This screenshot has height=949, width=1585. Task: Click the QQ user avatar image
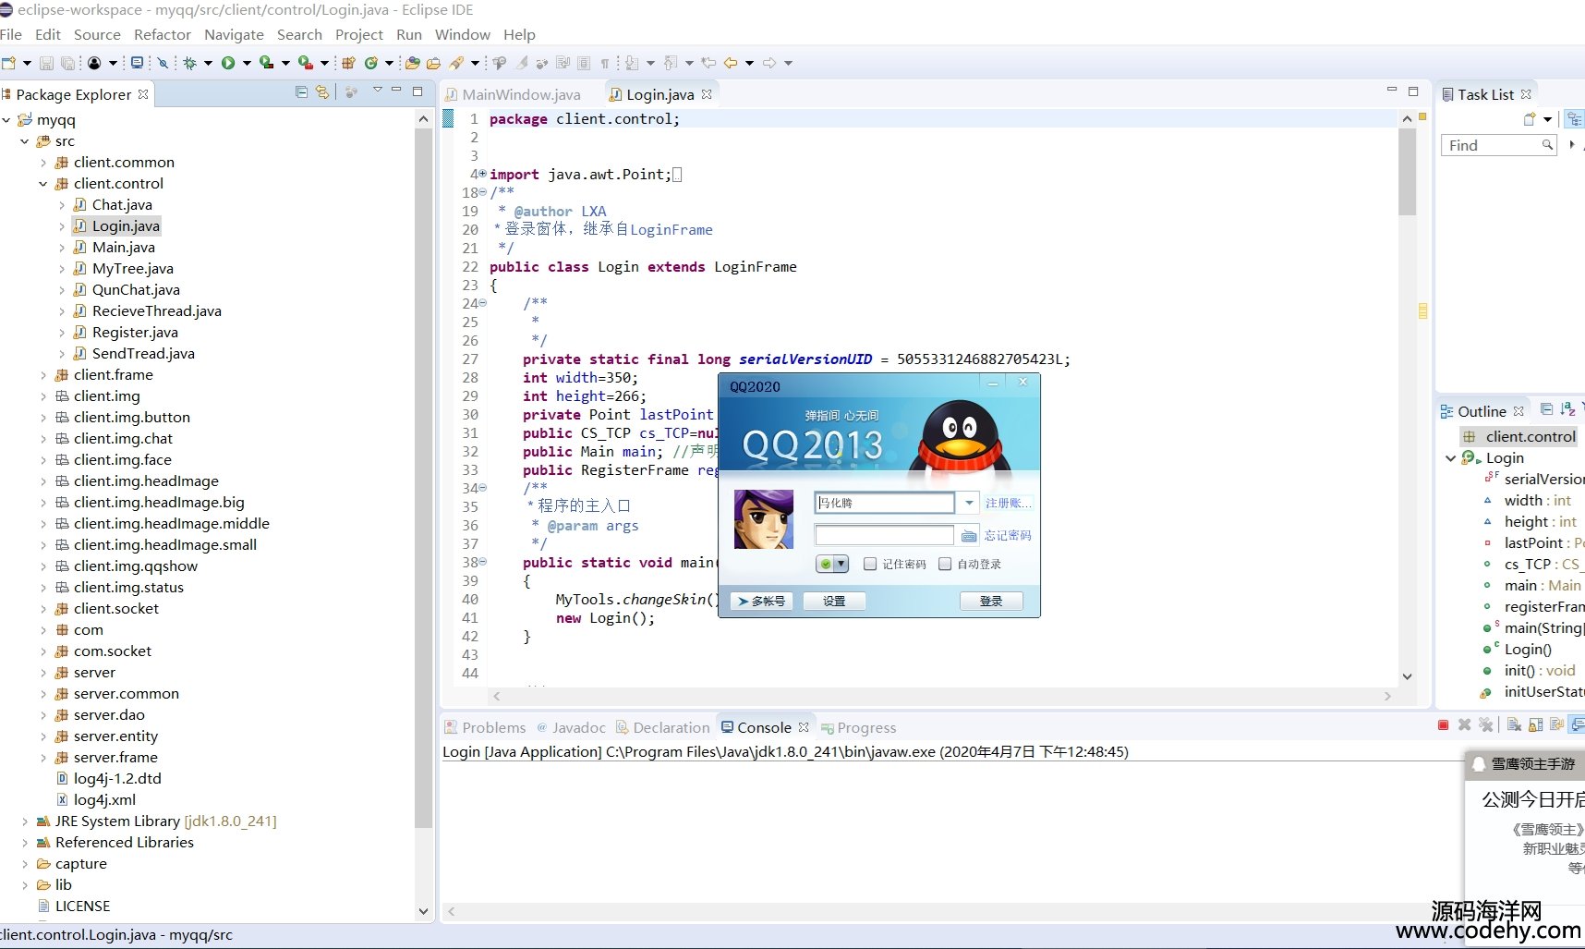point(764,519)
